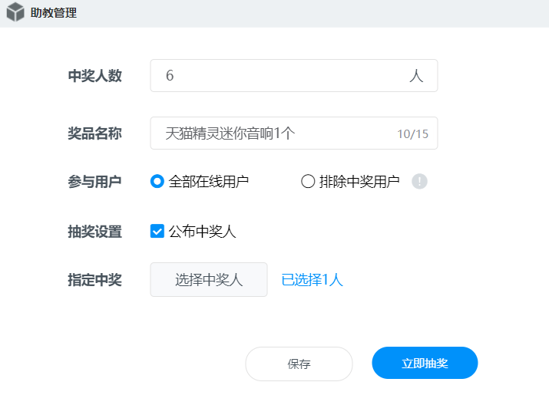This screenshot has height=405, width=549.
Task: Click the cube icon beside 助教管理
Action: 15,12
